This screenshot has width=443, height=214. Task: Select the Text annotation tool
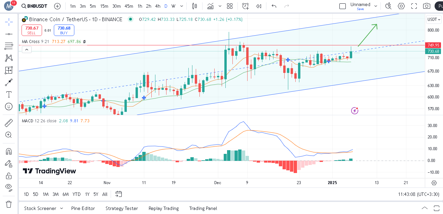tap(9, 94)
